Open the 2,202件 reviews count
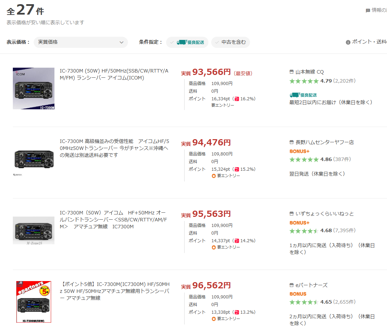Image resolution: width=387 pixels, height=330 pixels. pos(344,81)
